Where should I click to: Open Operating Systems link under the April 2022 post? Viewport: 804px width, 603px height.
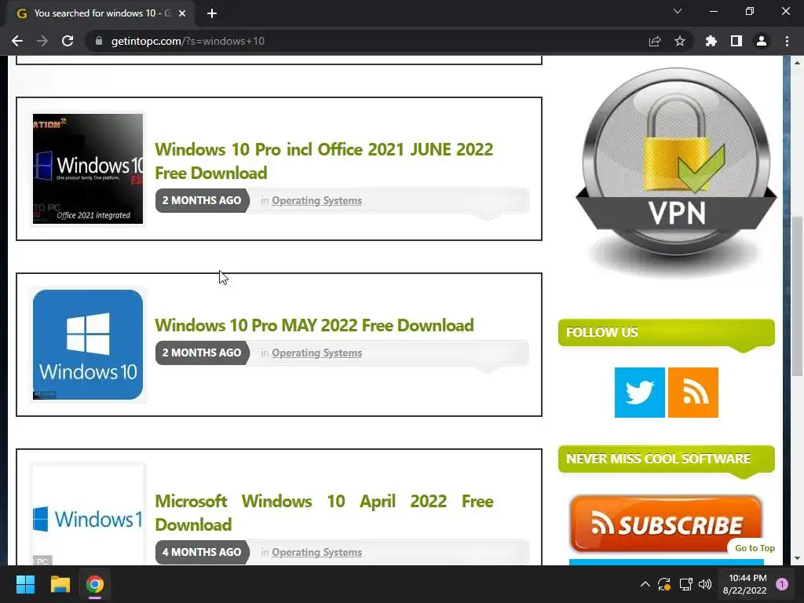tap(316, 552)
